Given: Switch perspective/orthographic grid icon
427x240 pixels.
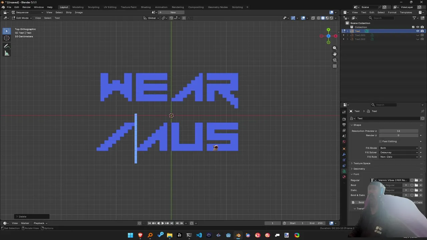Looking at the screenshot, I should [x=335, y=66].
